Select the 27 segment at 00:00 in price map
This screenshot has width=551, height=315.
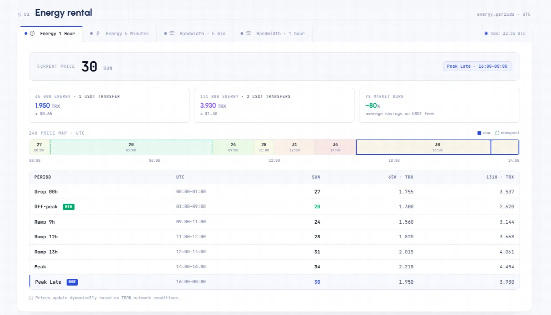point(39,147)
